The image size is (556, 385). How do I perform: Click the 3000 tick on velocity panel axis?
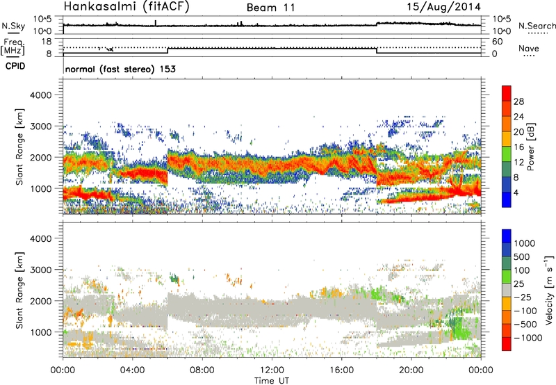40,270
